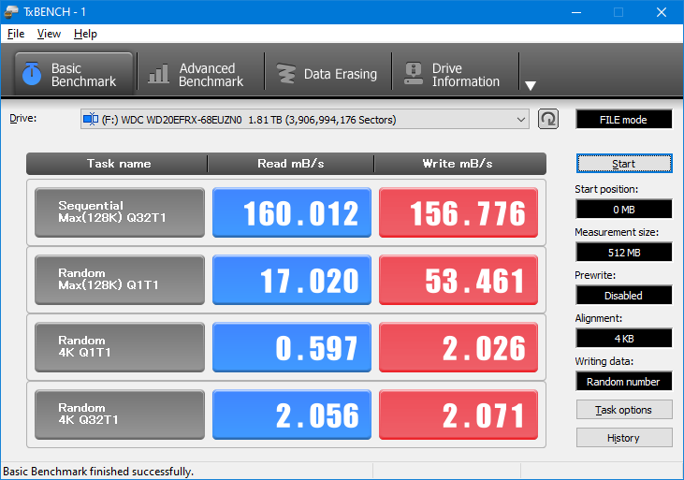This screenshot has width=684, height=480.
Task: Expand the toolbar overflow arrow
Action: 531,85
